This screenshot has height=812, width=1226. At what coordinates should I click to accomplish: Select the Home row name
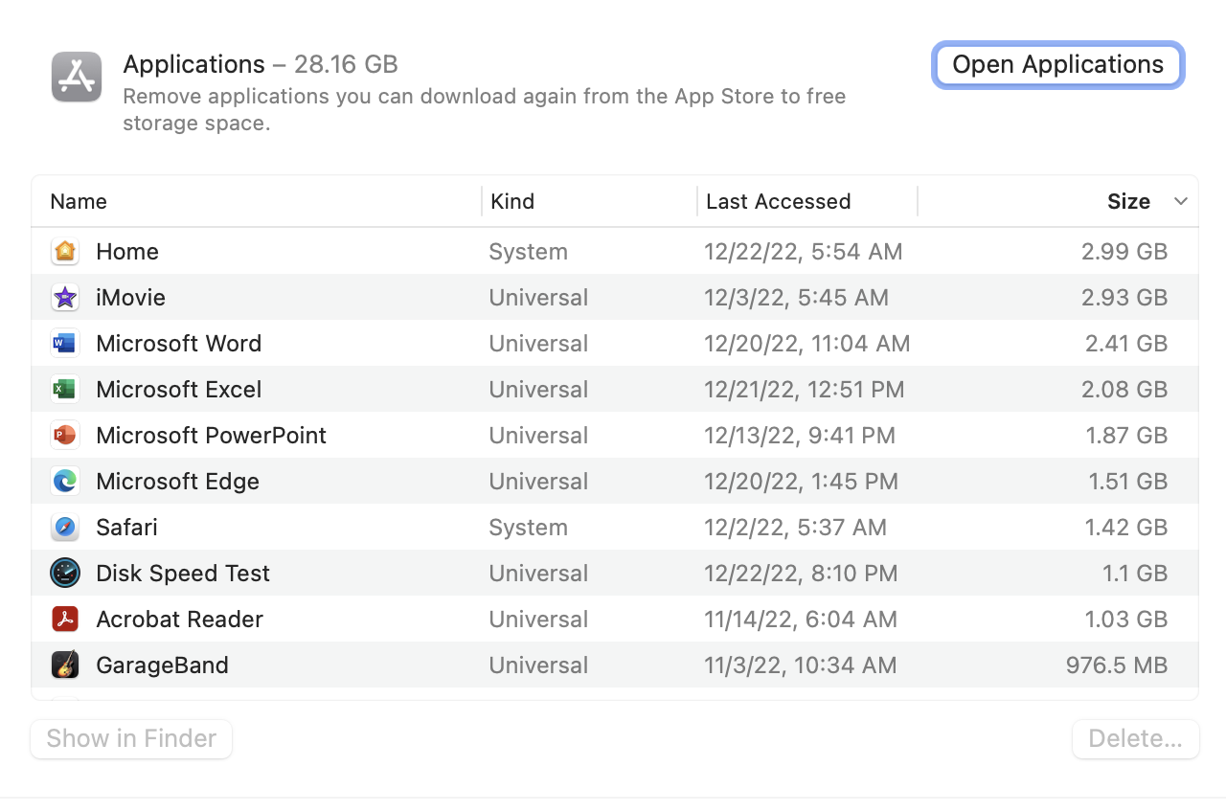[127, 252]
